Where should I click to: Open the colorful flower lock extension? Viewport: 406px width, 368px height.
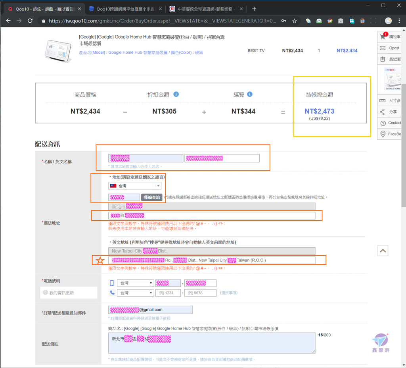click(330, 21)
